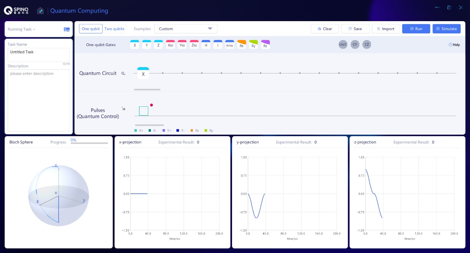Screen dimensions: 470x253
Task: Open the running task list icon
Action: click(67, 29)
